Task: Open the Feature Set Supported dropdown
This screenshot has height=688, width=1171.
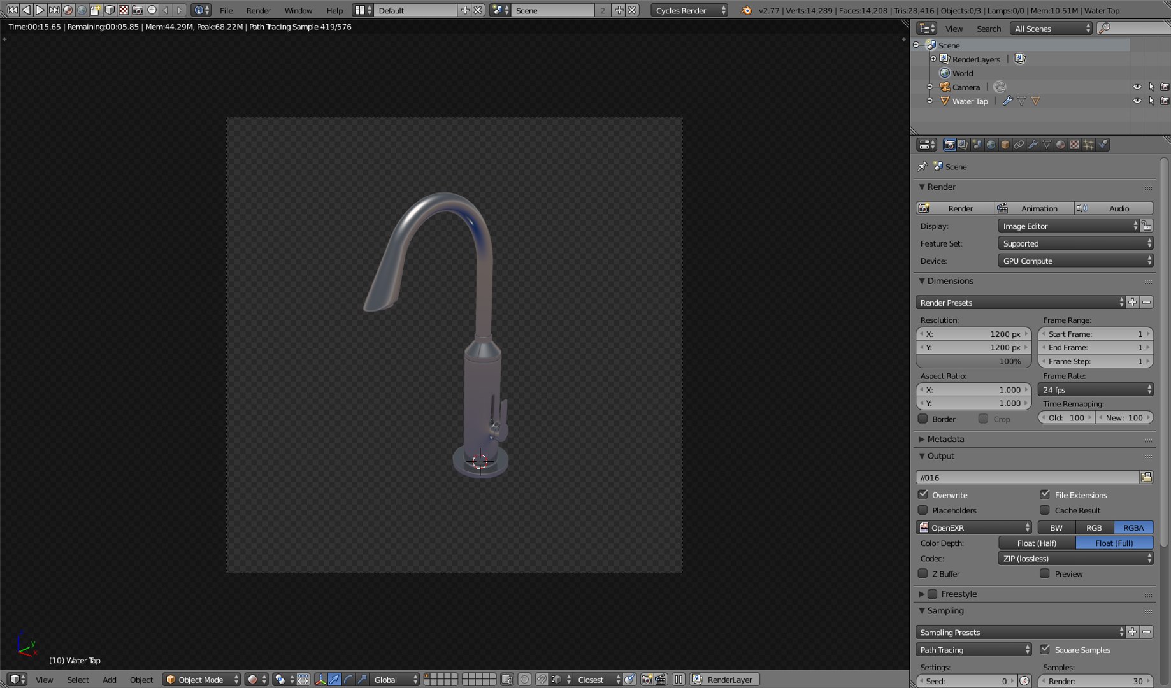Action: [x=1075, y=243]
